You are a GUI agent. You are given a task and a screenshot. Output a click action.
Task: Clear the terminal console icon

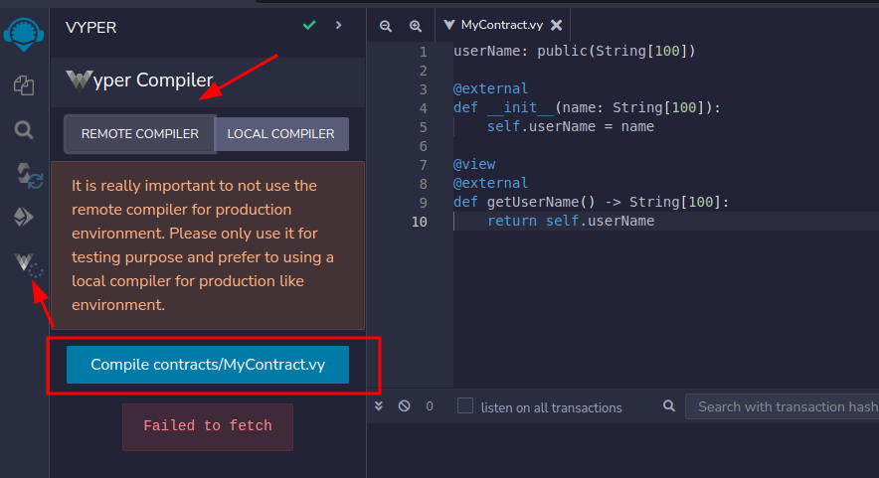pos(404,406)
